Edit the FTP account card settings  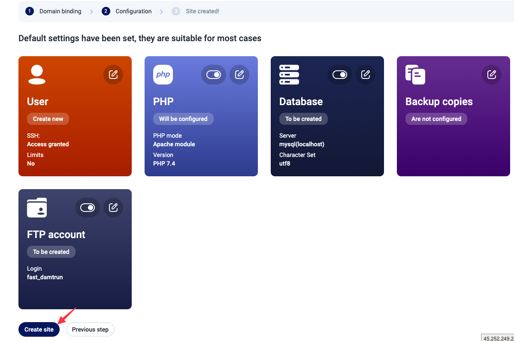pos(113,208)
